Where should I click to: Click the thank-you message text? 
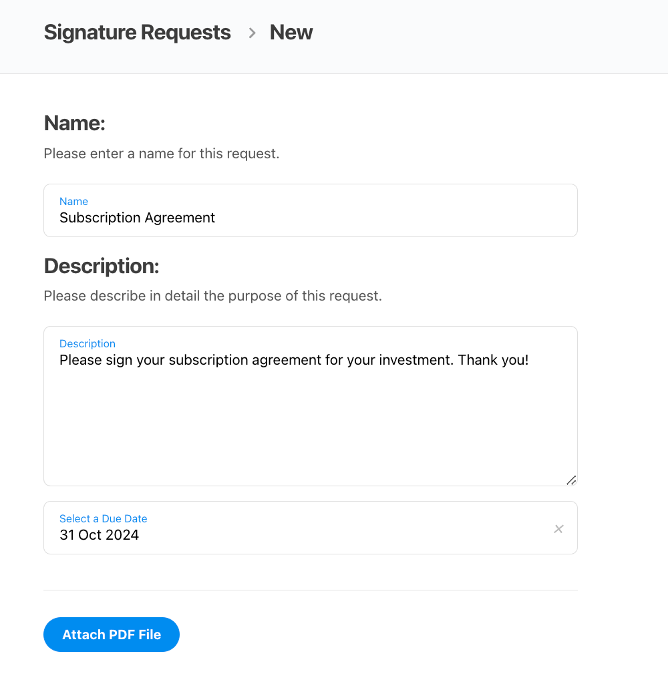tap(293, 360)
